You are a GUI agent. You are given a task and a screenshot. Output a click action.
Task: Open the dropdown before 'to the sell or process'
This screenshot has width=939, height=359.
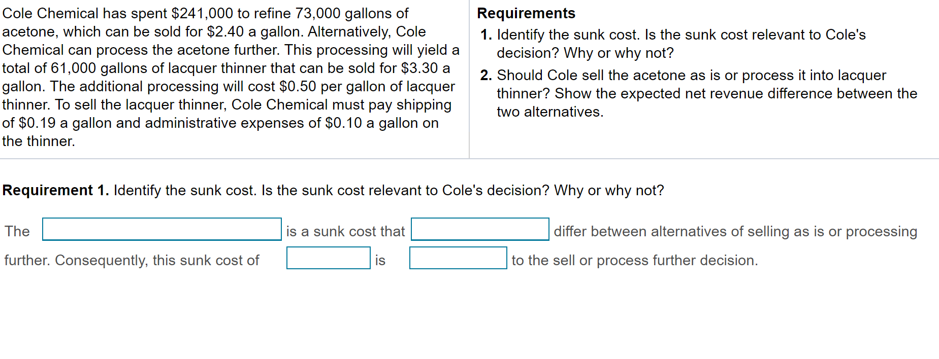458,259
